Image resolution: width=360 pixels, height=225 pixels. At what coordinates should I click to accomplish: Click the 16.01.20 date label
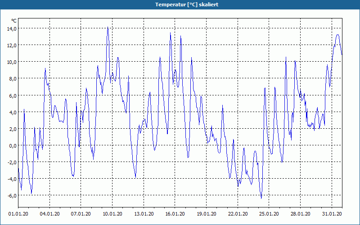tap(175, 214)
